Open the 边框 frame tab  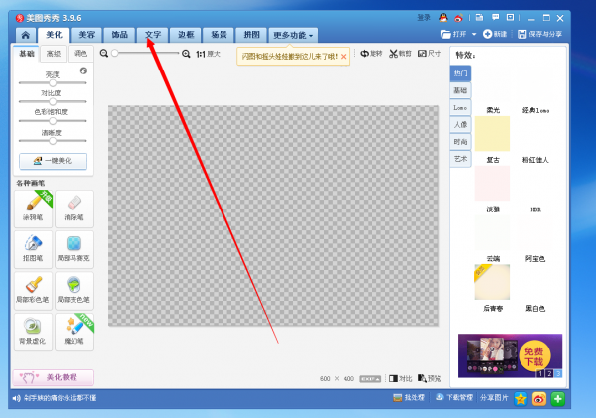tap(186, 35)
